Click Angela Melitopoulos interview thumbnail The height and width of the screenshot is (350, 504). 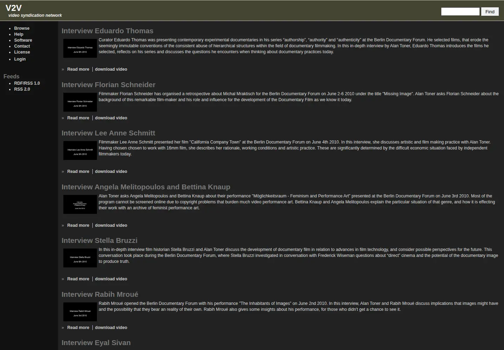point(80,204)
